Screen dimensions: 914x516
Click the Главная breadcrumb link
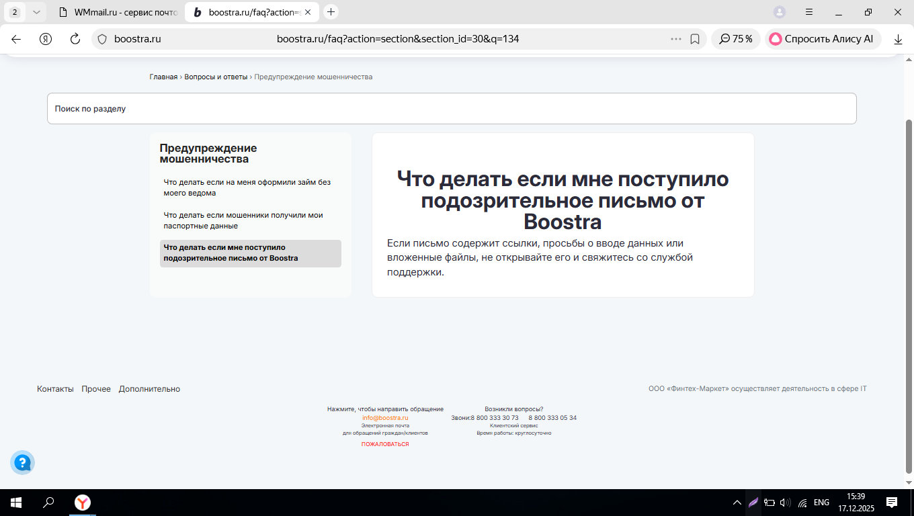tap(163, 77)
